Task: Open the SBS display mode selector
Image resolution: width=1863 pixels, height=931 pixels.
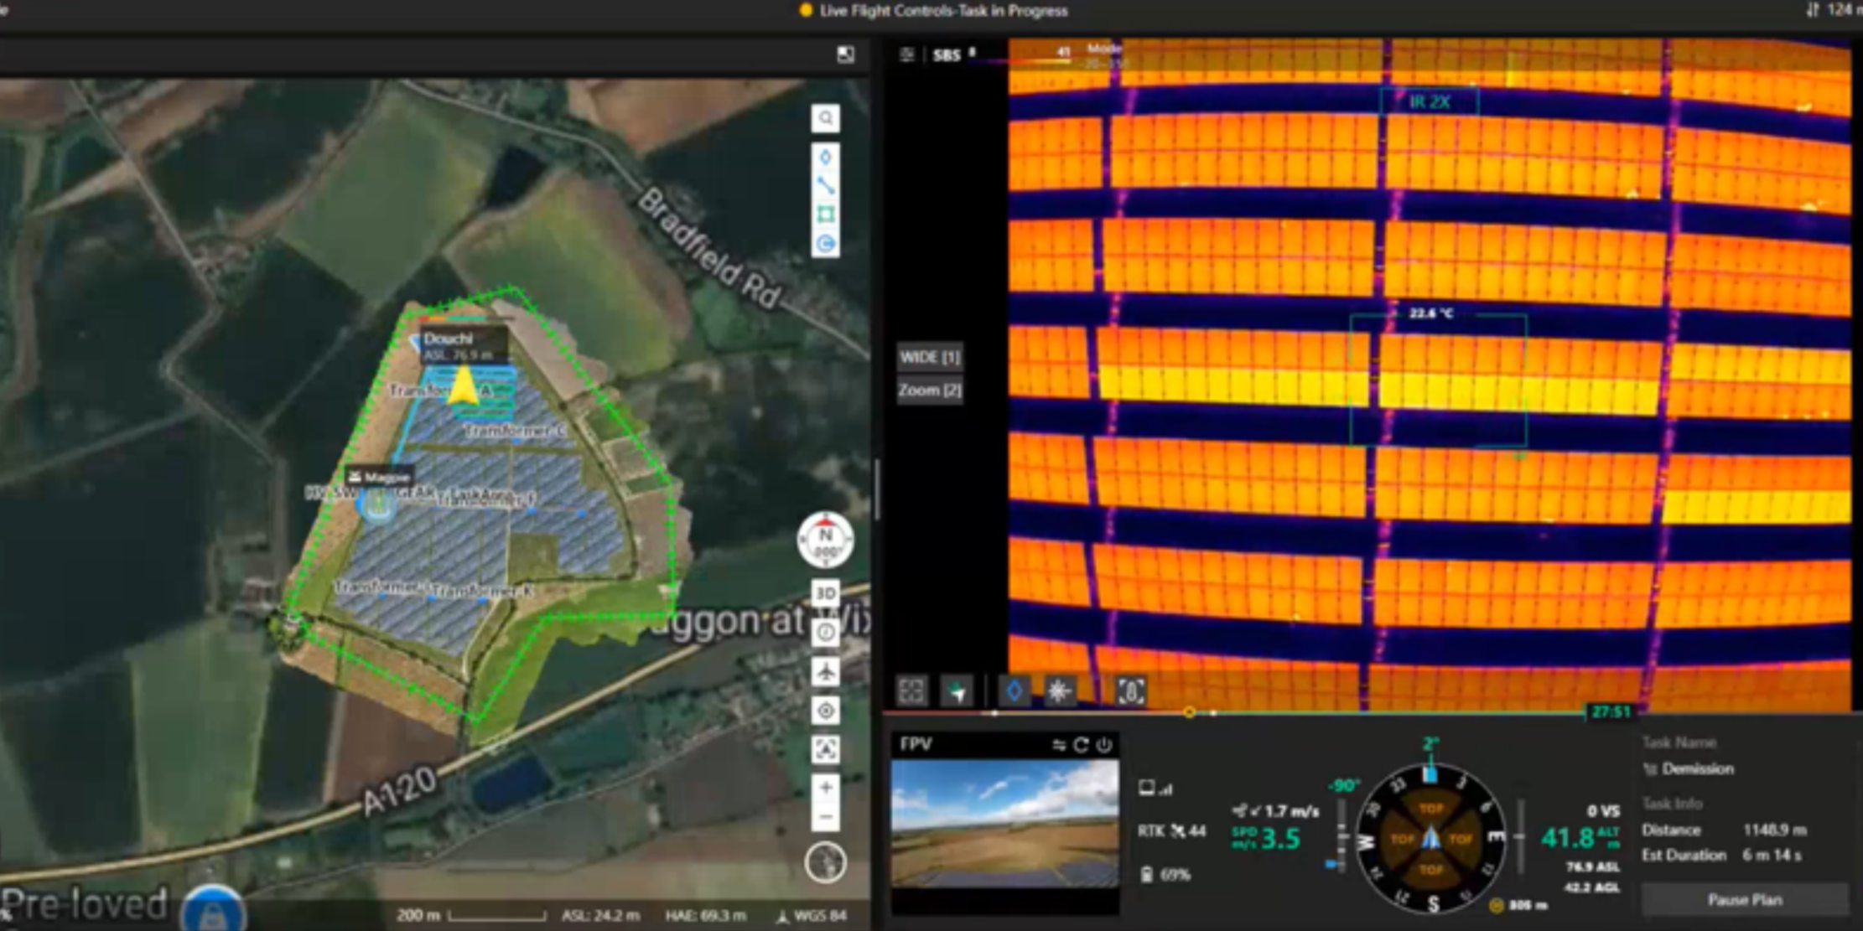Action: [x=946, y=55]
